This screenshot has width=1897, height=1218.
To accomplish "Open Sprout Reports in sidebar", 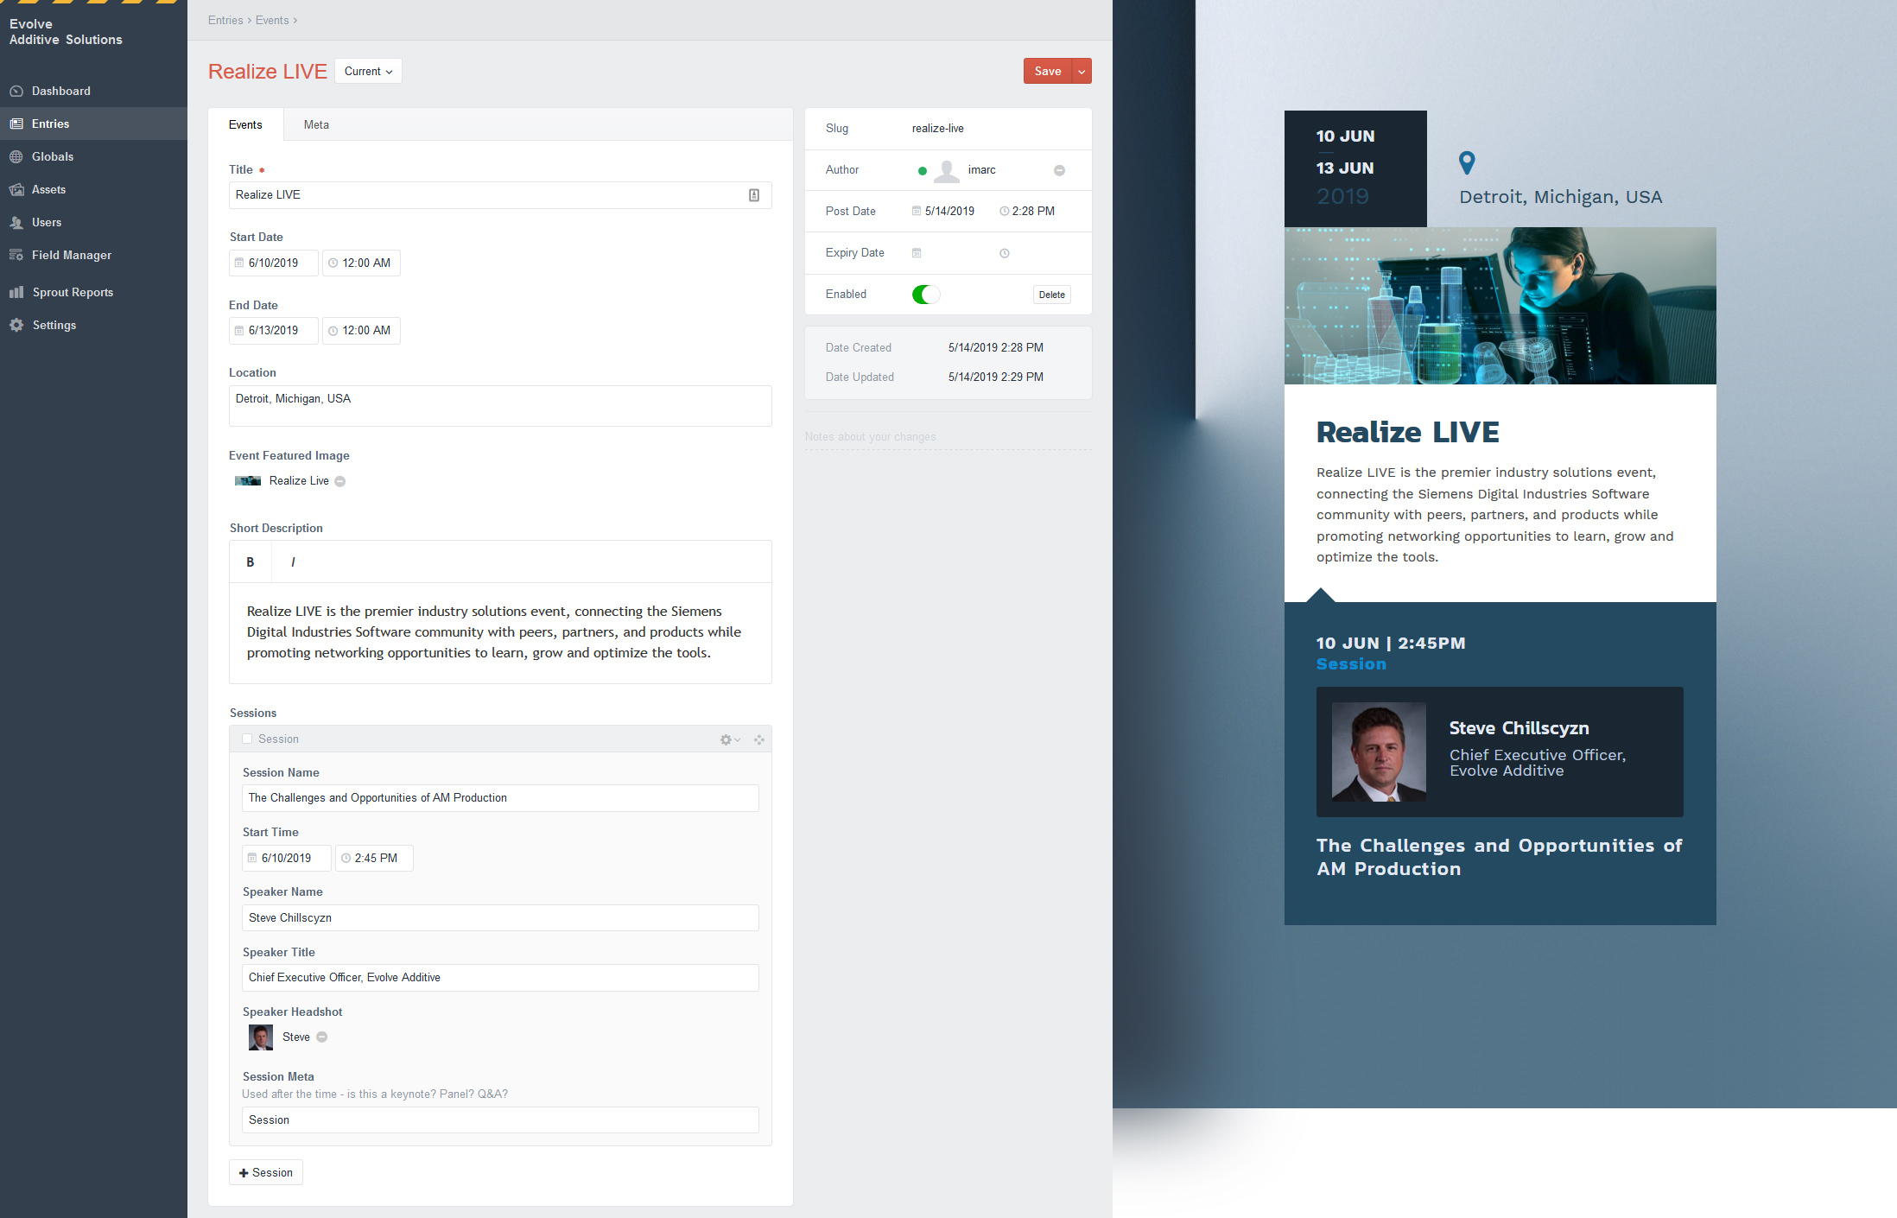I will coord(93,292).
